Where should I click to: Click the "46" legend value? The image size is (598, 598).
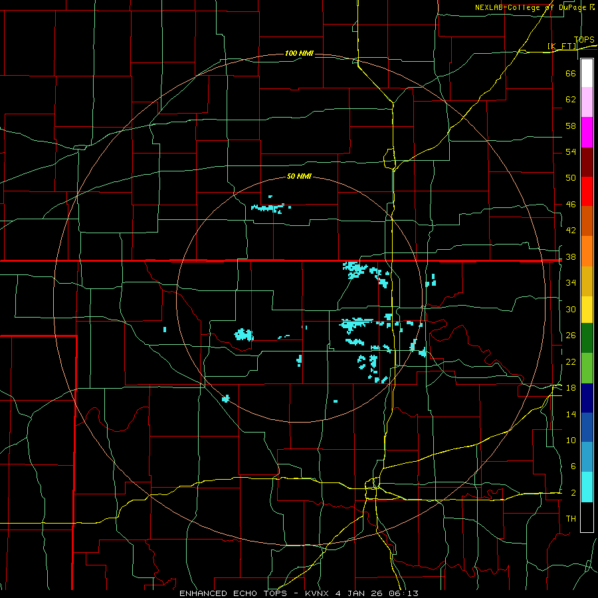coord(571,205)
